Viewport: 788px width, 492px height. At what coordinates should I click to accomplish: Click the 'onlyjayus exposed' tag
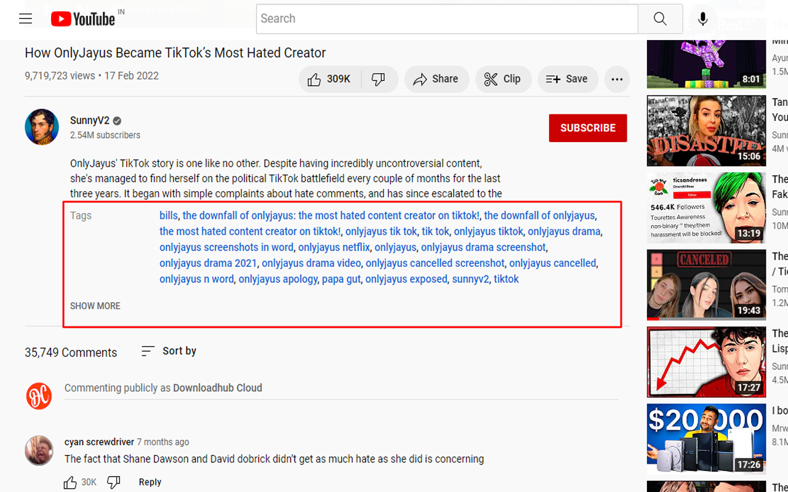click(406, 279)
